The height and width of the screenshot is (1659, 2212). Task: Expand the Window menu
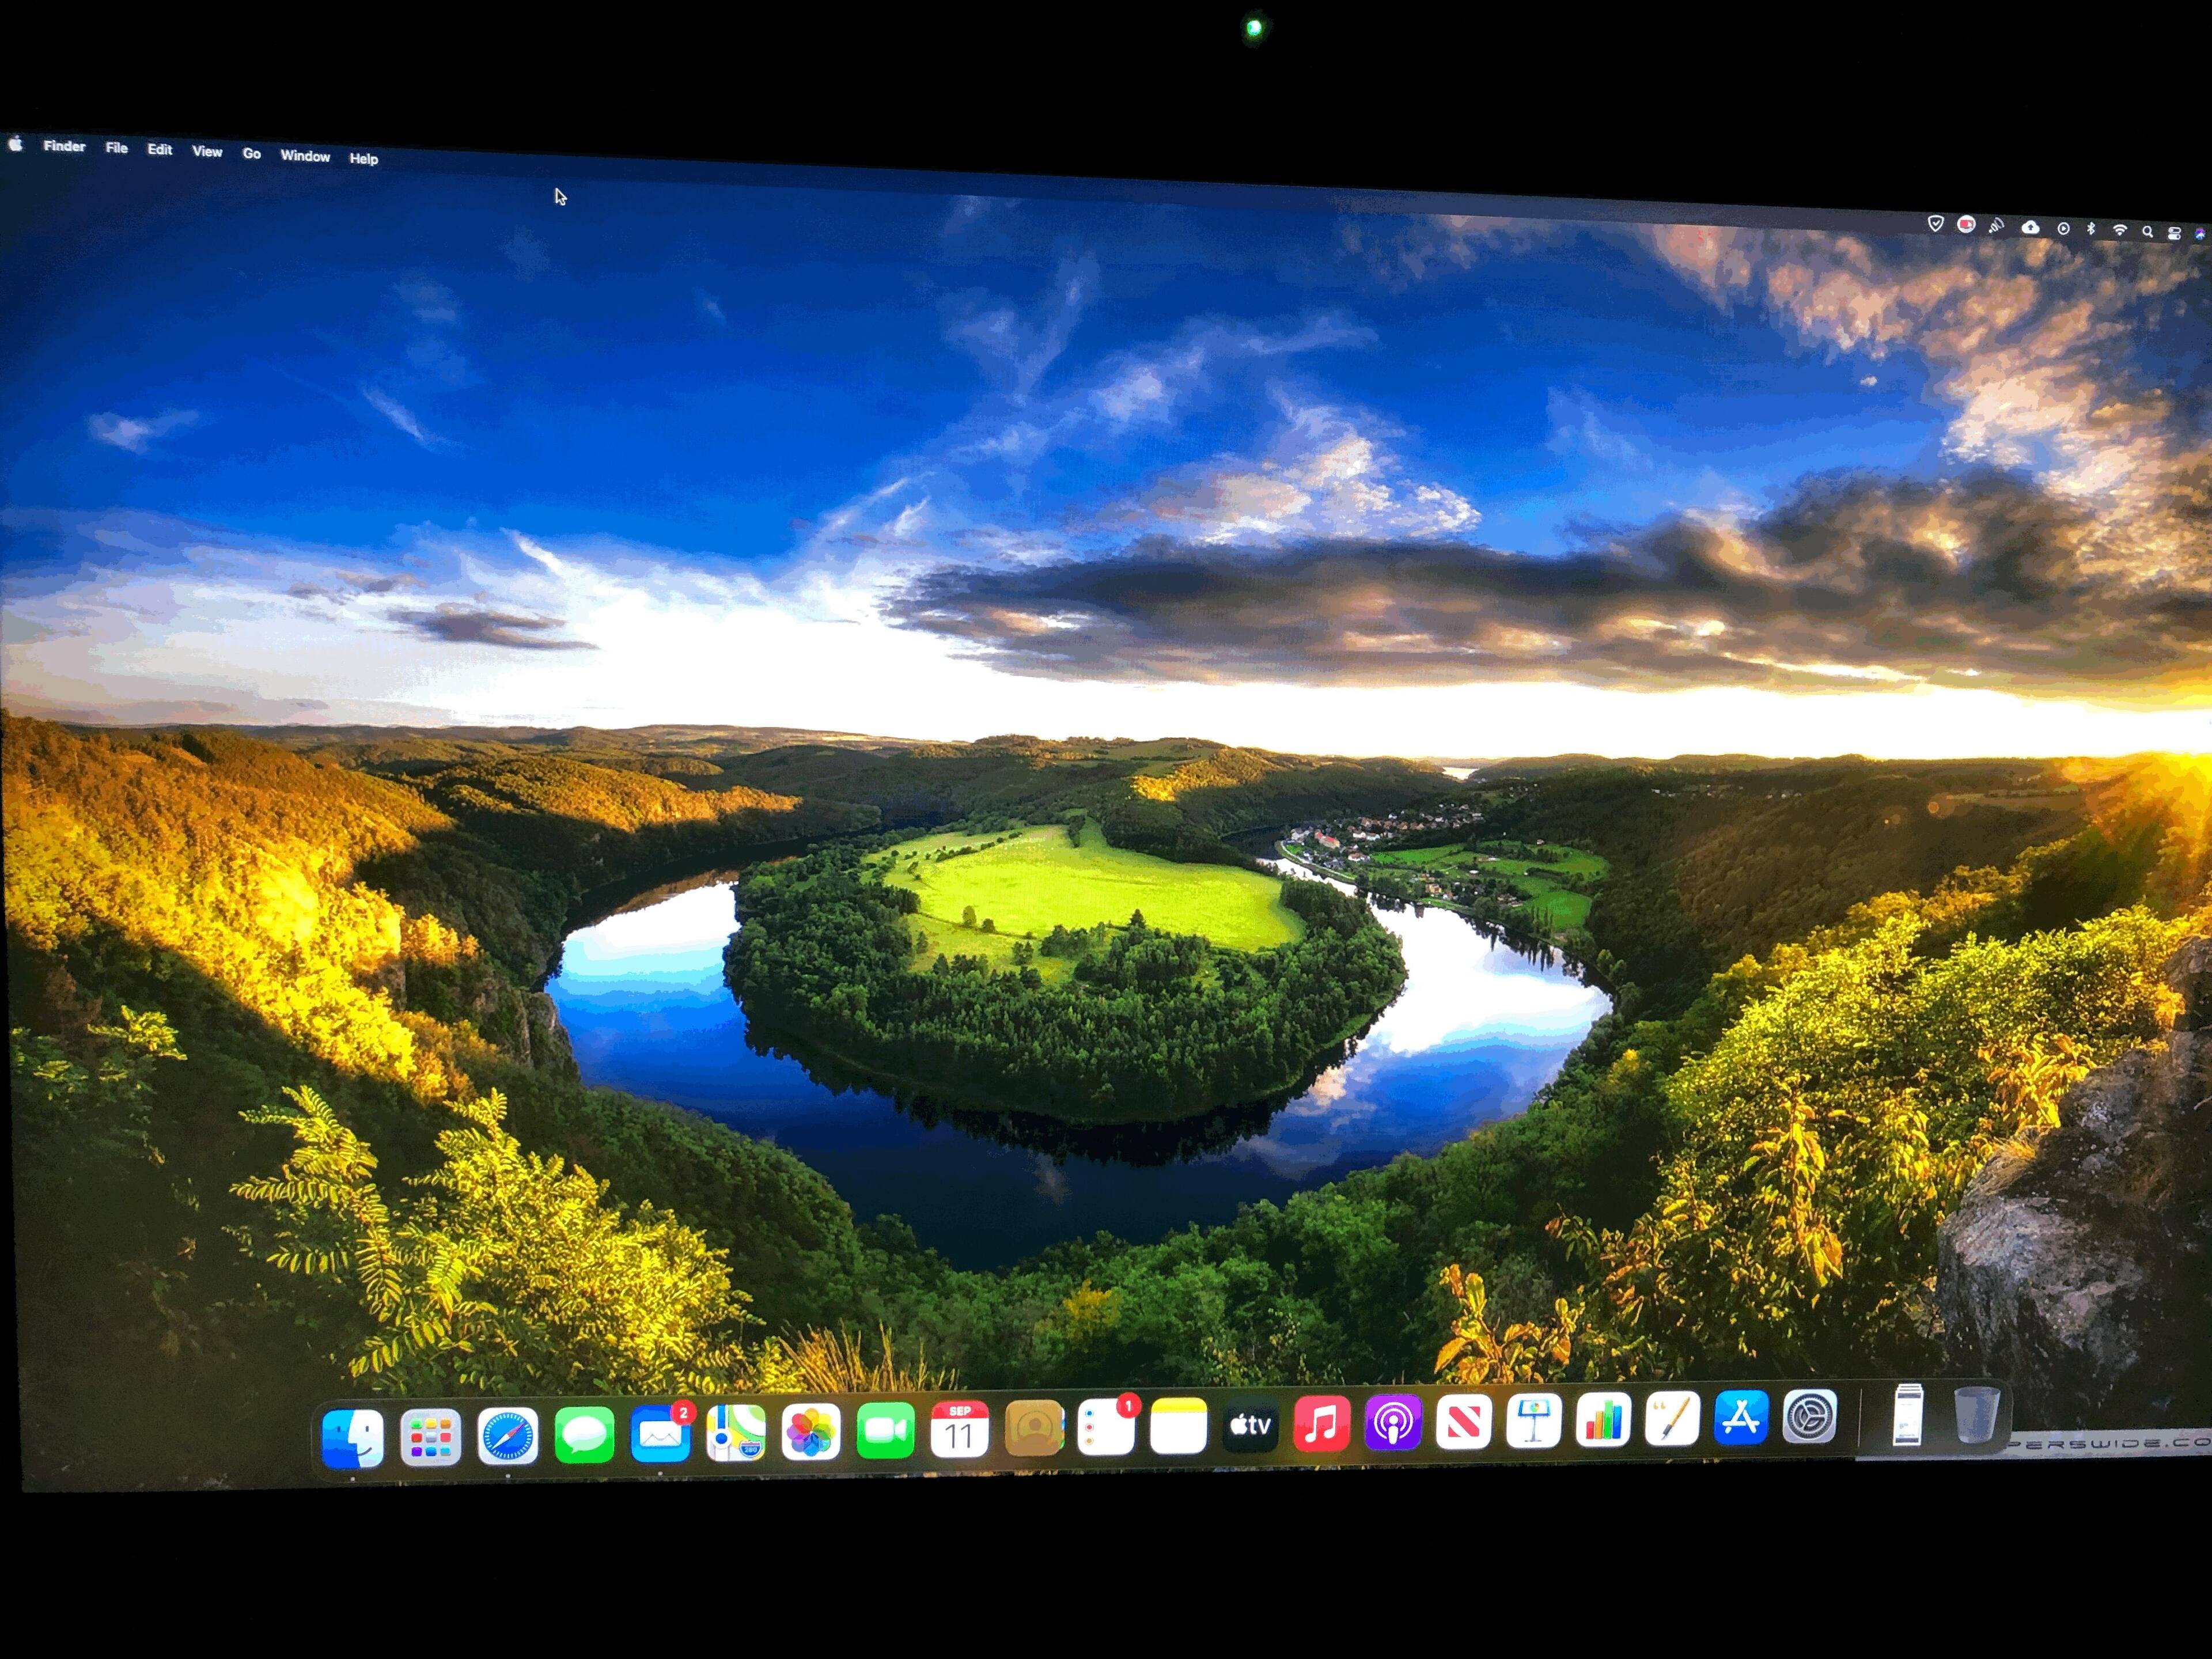(305, 156)
